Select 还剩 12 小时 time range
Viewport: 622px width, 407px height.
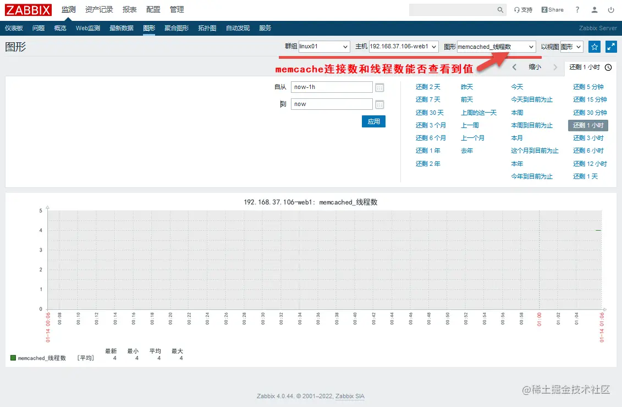[590, 164]
